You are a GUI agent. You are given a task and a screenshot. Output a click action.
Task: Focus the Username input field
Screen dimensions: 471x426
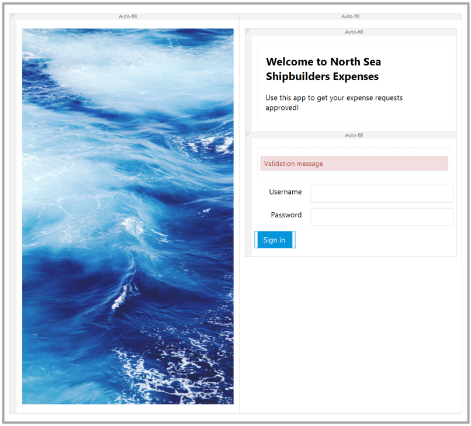click(382, 194)
